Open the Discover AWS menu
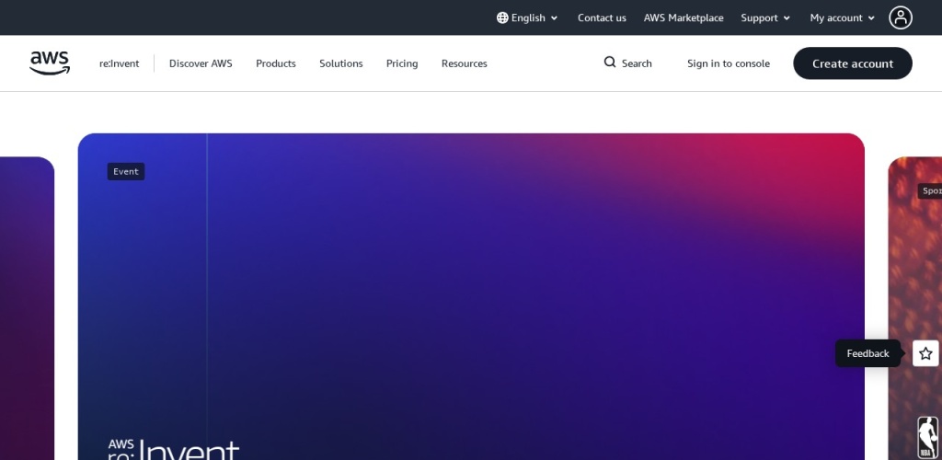 pyautogui.click(x=201, y=63)
